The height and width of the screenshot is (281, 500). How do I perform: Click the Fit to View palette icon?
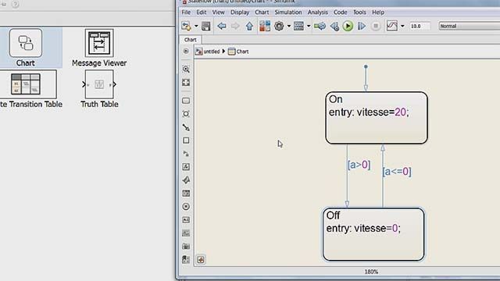186,83
